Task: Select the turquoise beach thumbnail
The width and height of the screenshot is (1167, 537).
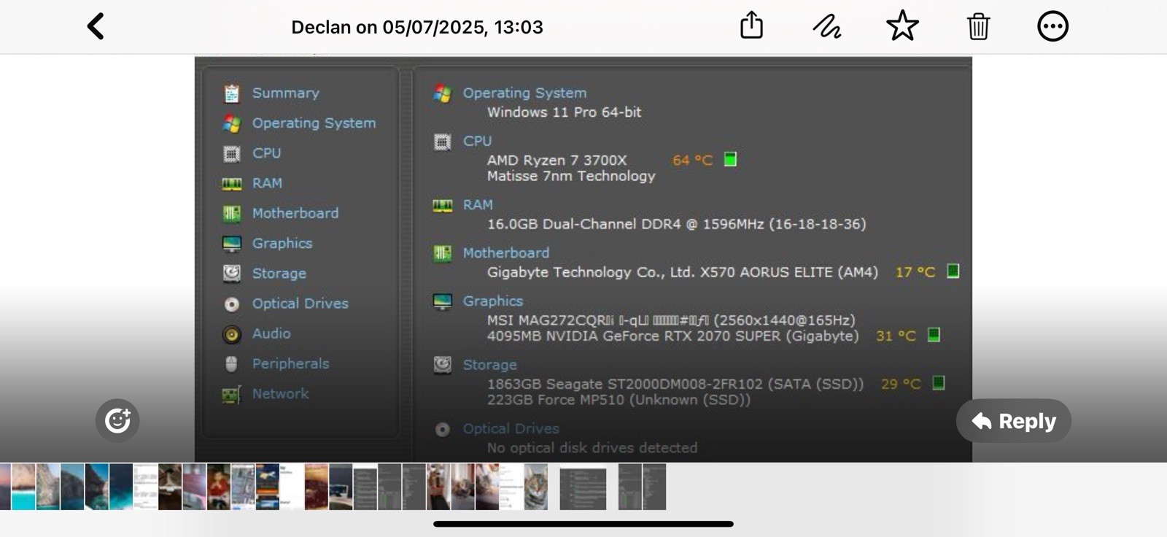Action: [23, 487]
